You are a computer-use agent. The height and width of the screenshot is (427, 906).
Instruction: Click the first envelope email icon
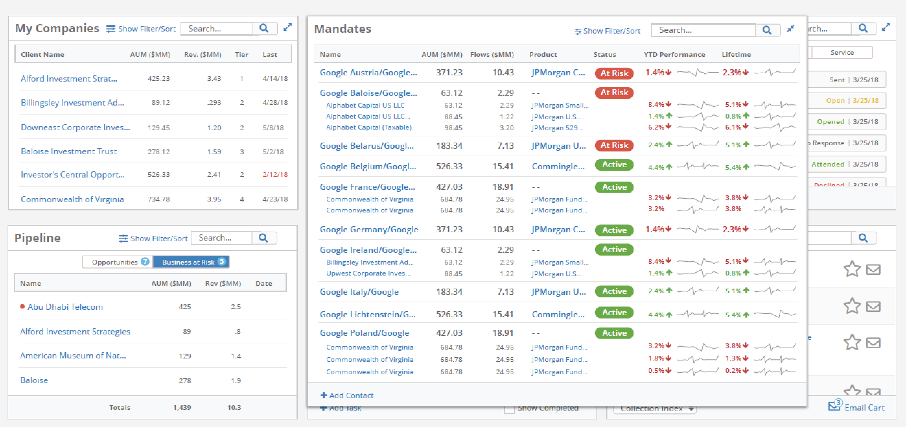(x=873, y=270)
